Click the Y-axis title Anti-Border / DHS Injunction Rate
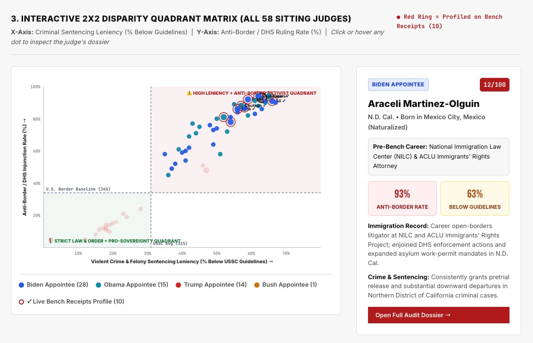 [24, 167]
